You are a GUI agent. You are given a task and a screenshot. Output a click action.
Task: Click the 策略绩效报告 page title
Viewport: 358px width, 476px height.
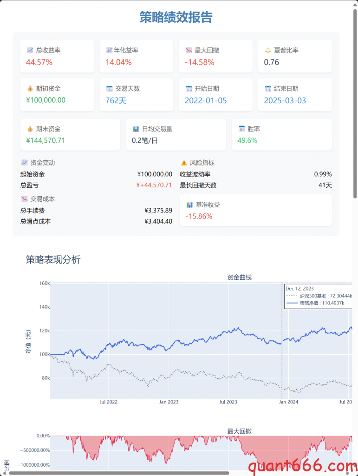[x=176, y=17]
